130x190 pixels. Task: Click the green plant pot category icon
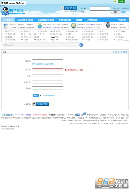tap(40, 26)
